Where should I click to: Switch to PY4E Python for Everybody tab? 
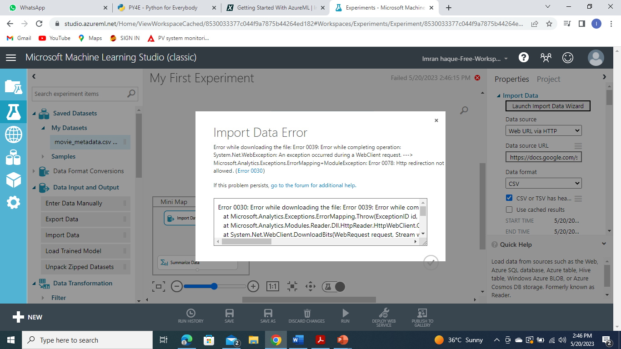point(166,8)
